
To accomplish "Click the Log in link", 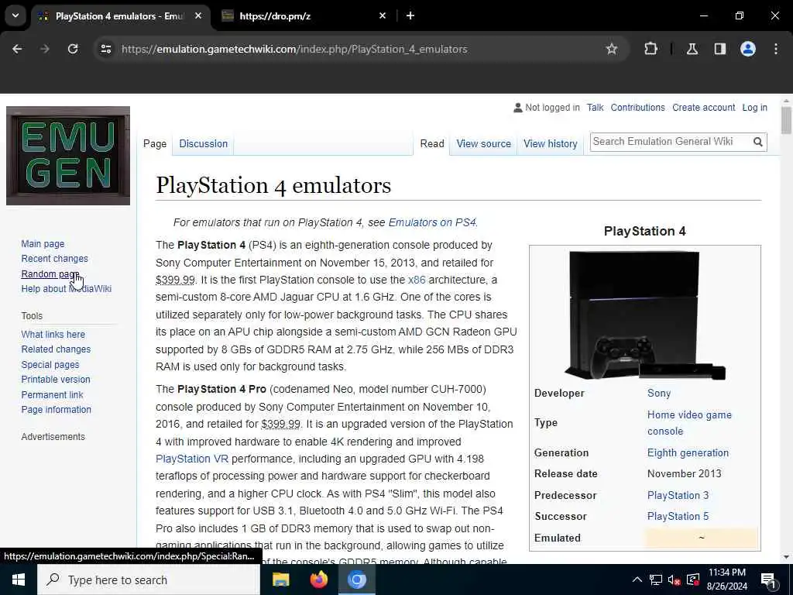I will click(x=754, y=108).
